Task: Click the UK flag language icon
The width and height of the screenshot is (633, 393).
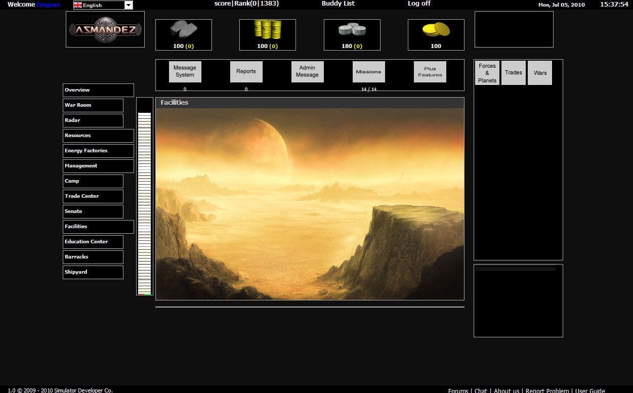Action: click(x=78, y=5)
